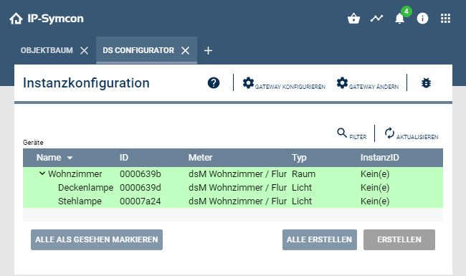Click ID cell 0000639d
The image size is (466, 276).
(141, 188)
